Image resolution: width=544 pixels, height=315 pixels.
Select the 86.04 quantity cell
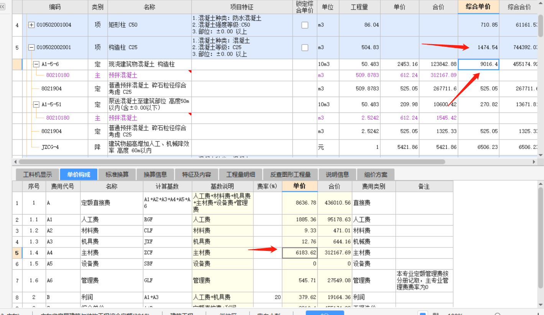[x=360, y=25]
